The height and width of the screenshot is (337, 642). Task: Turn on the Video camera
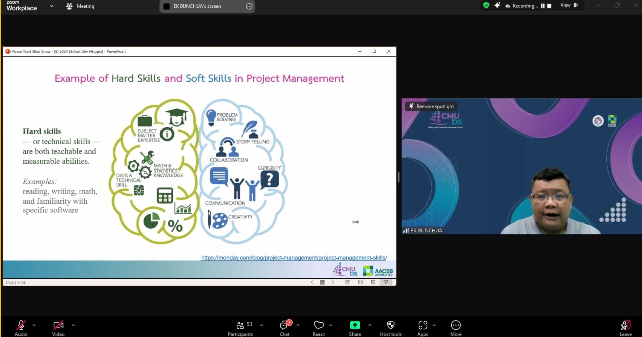coord(58,326)
